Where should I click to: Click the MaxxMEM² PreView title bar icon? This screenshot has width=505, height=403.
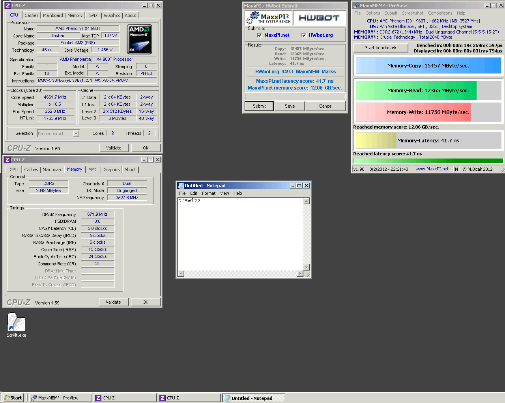(x=356, y=6)
